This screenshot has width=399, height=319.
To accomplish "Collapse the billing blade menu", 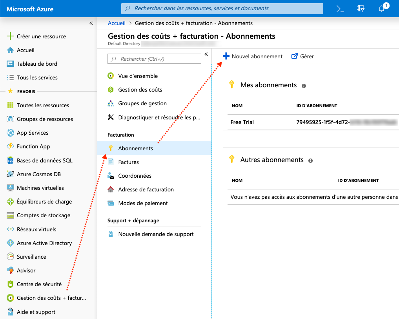I will [x=206, y=54].
